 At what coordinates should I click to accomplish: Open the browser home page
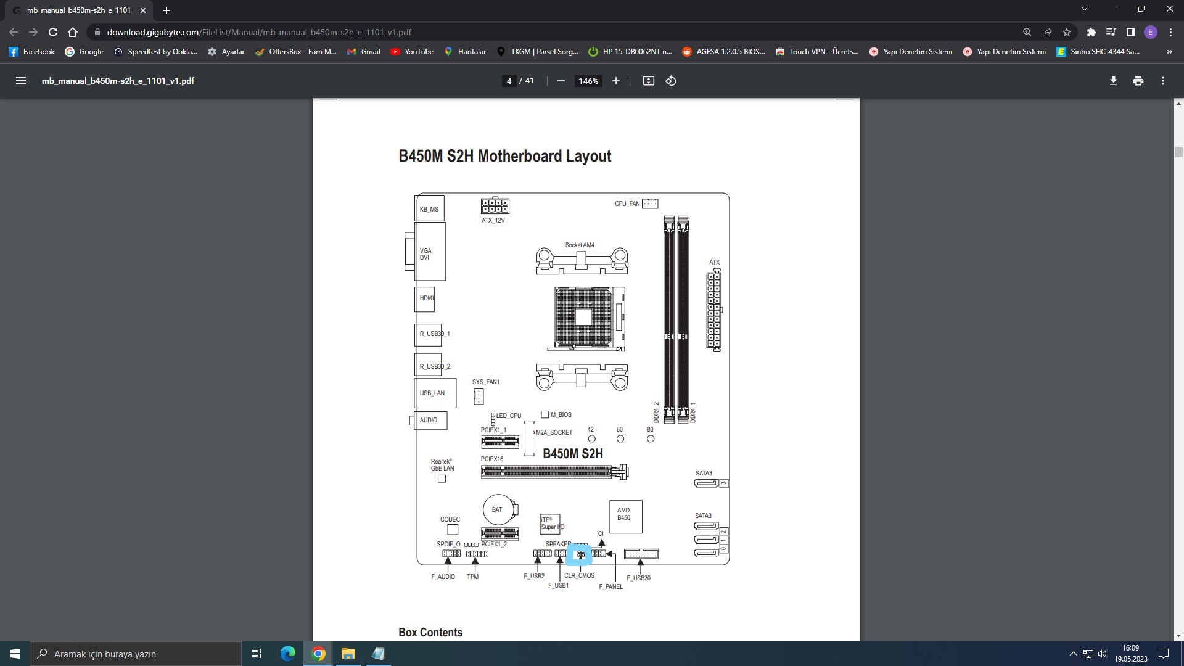point(73,32)
